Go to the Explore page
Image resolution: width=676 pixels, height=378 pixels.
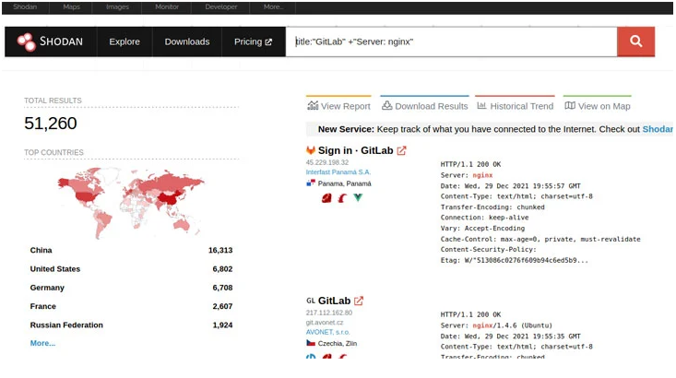125,41
